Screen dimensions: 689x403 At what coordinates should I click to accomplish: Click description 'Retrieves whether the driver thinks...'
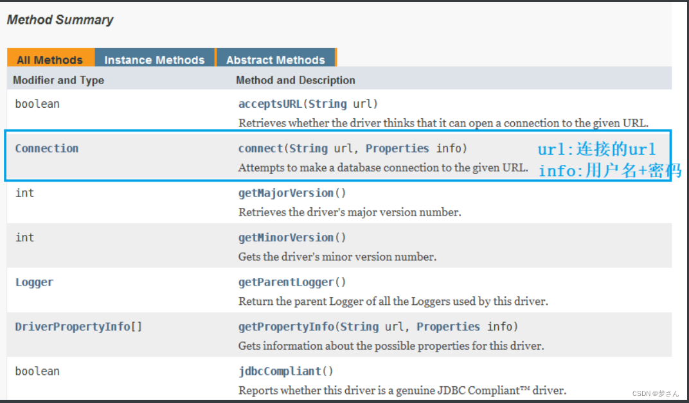[443, 123]
